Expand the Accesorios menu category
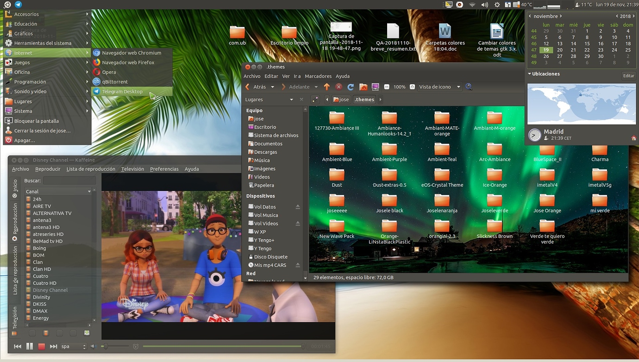The image size is (639, 362). click(x=47, y=14)
